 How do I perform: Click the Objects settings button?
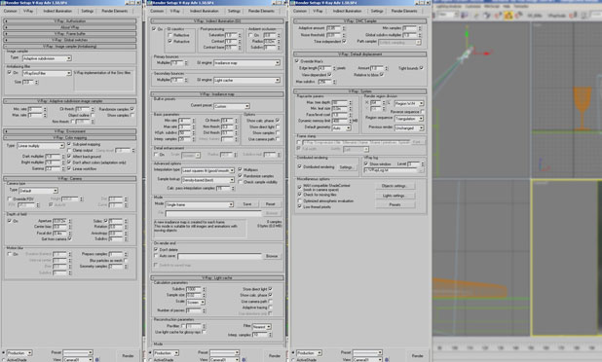click(395, 186)
